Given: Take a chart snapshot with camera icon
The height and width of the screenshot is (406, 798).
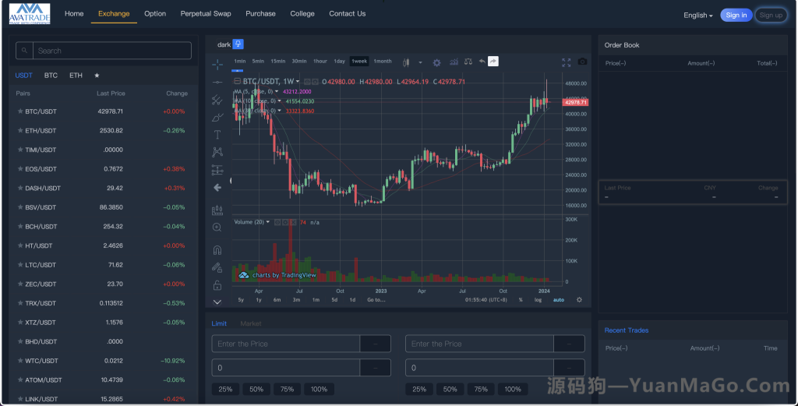Looking at the screenshot, I should [582, 62].
